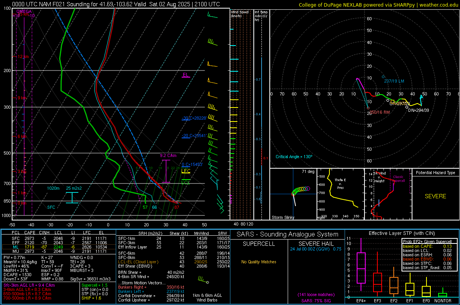Viewport: 460px width, 305px height.
Task: Click the cyan SFC label on skew-T
Action: click(51, 207)
